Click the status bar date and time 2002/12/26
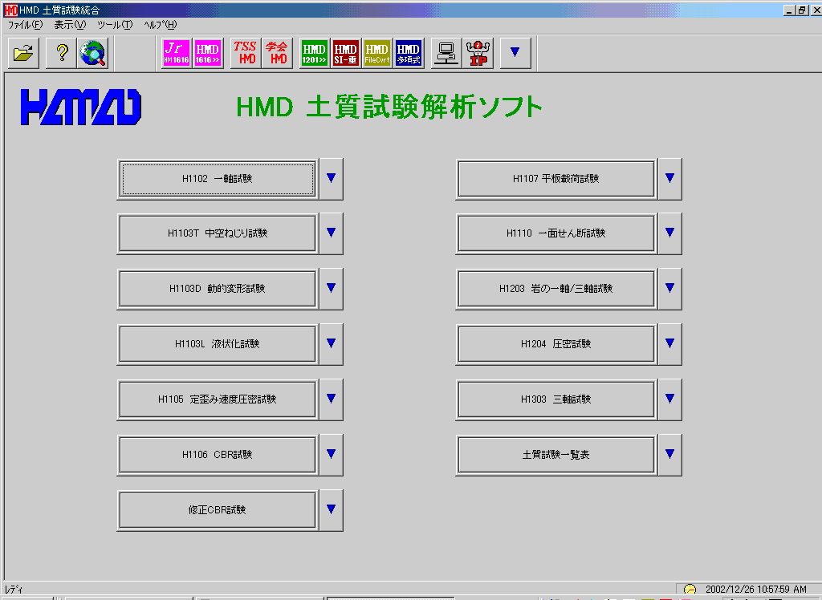This screenshot has width=822, height=600. [x=756, y=590]
